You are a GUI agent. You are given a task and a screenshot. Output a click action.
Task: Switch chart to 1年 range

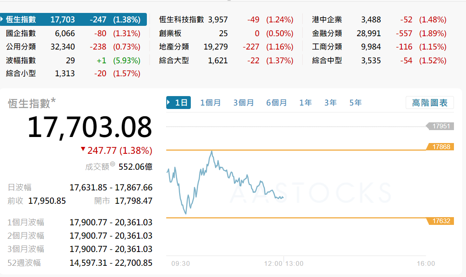pyautogui.click(x=305, y=103)
